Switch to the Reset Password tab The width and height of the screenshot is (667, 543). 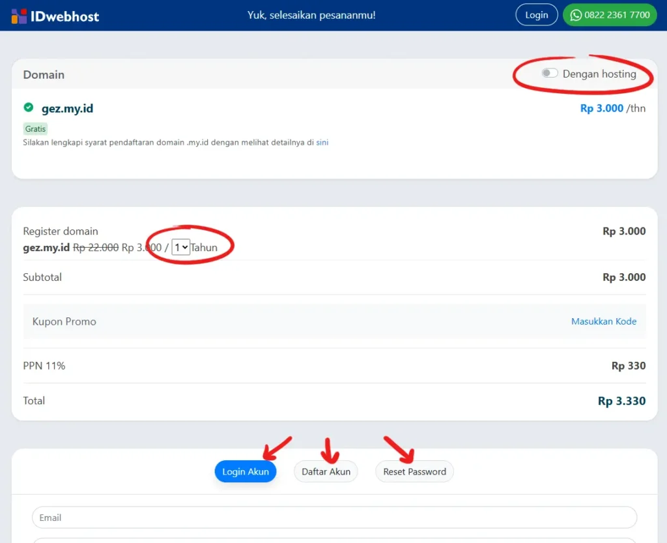414,471
